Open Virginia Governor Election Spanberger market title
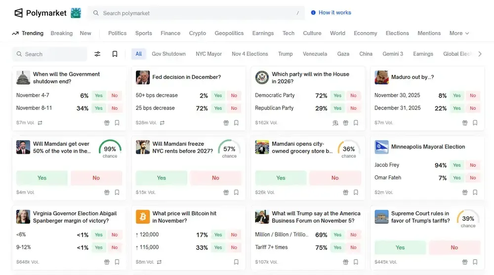Image resolution: width=494 pixels, height=275 pixels. point(75,217)
